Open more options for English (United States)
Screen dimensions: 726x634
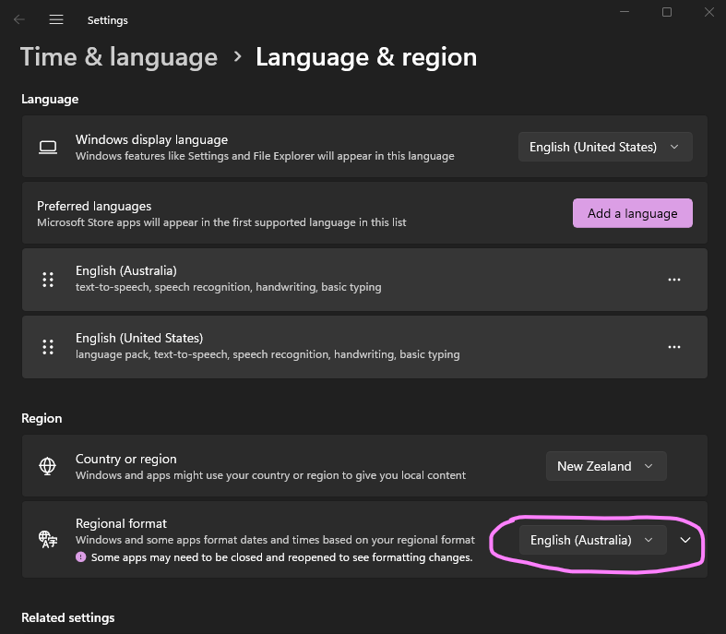pyautogui.click(x=673, y=347)
